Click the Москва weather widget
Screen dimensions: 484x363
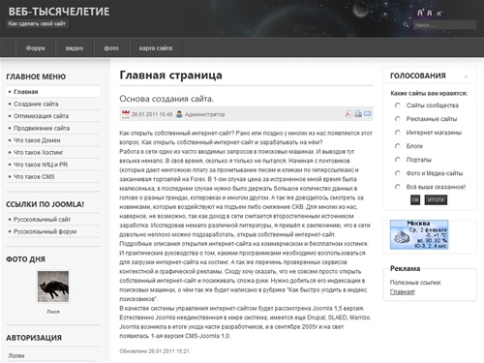[419, 234]
